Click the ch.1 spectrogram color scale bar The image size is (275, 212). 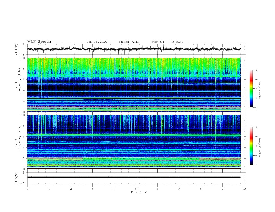[x=251, y=89]
